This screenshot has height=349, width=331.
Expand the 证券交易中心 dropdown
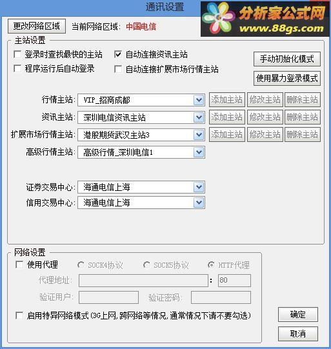coord(199,187)
